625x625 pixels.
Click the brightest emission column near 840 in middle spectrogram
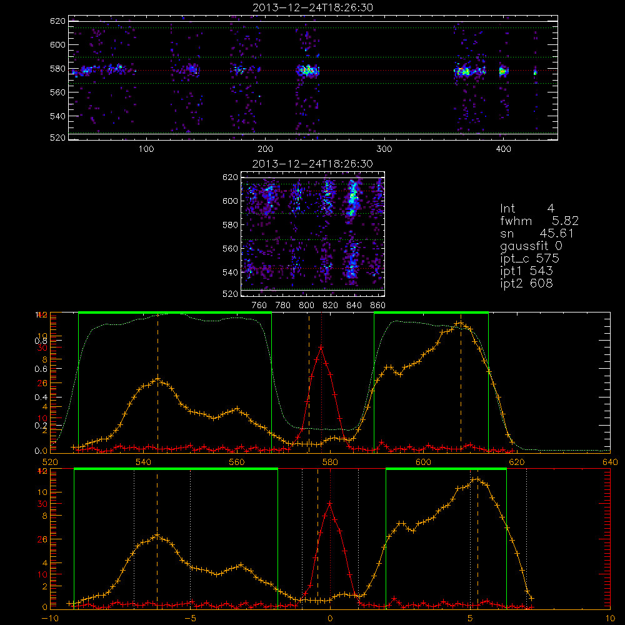click(352, 198)
